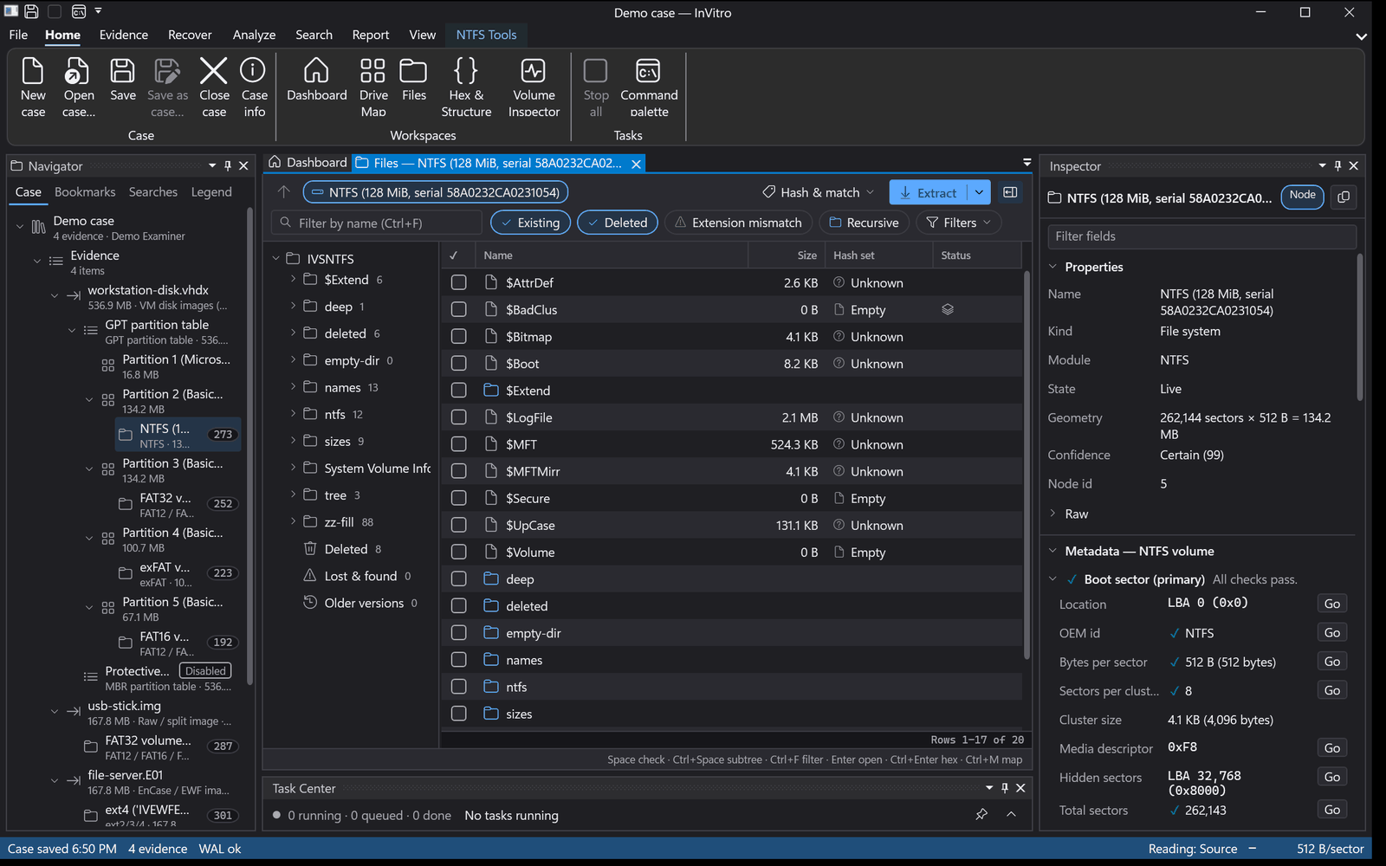Go up one folder level arrow
Viewport: 1386px width, 866px height.
[284, 192]
